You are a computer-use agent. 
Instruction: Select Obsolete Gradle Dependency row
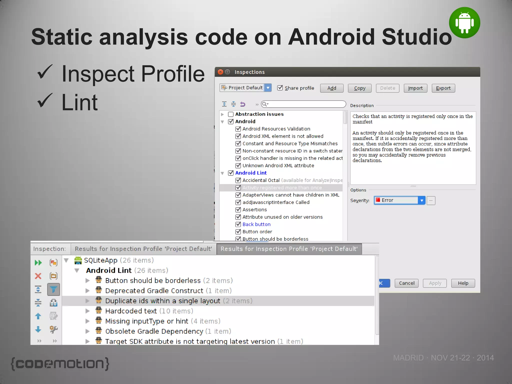[218, 331]
